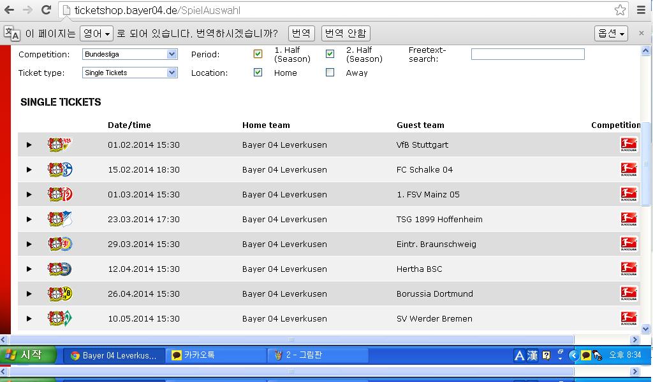Click Bundesliga logo in Werder Bremen row

click(x=629, y=319)
